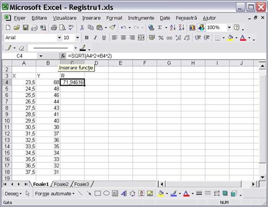Open the Forme automate button
Screen dimensions: 268x207
(54, 193)
